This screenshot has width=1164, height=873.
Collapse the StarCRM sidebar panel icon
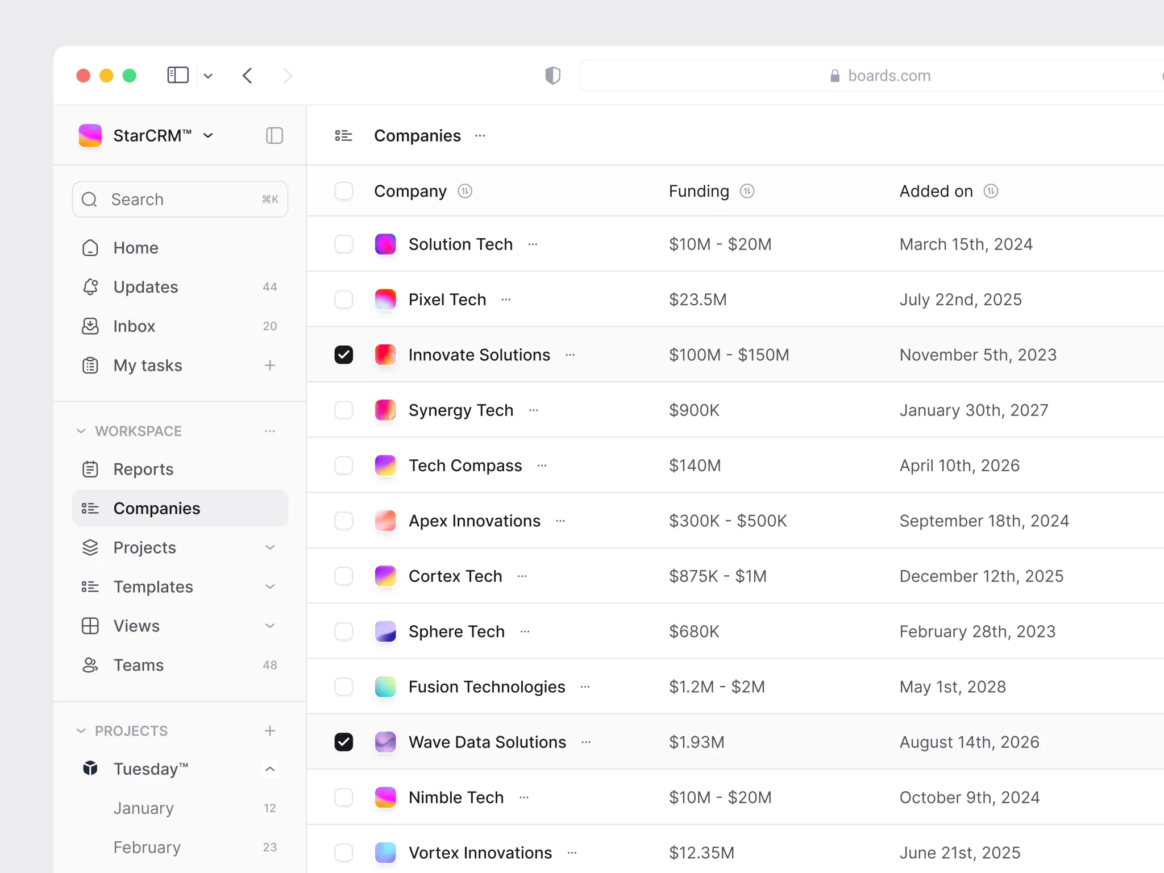(275, 135)
